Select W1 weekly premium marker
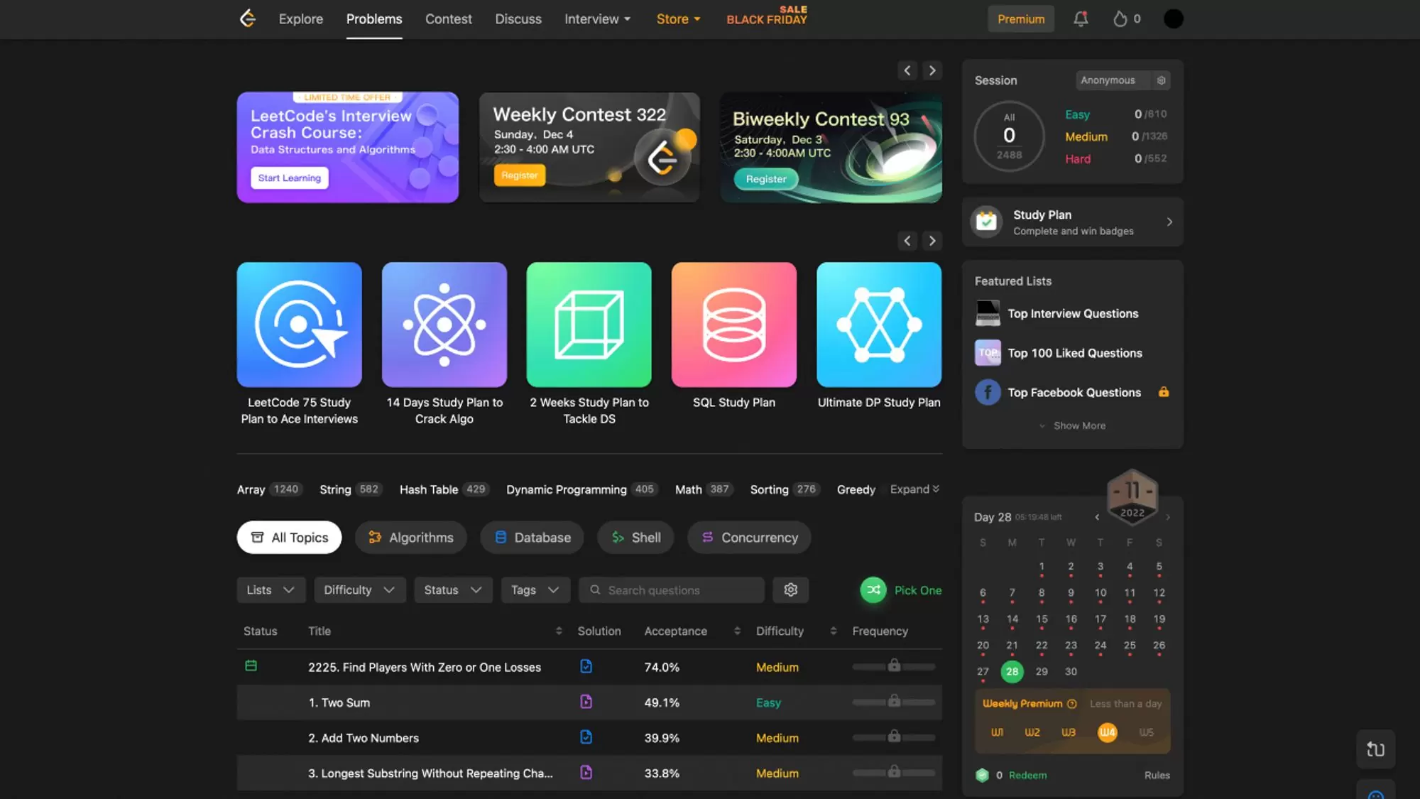This screenshot has height=799, width=1420. [x=997, y=732]
